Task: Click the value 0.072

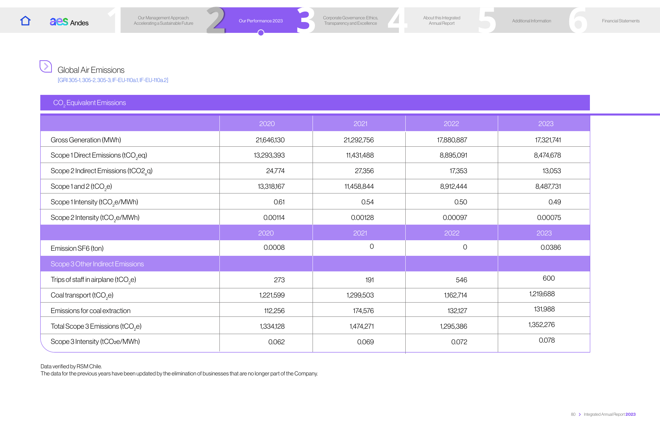Action: click(459, 342)
